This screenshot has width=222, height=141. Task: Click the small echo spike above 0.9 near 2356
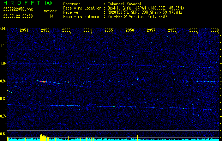click(x=138, y=79)
